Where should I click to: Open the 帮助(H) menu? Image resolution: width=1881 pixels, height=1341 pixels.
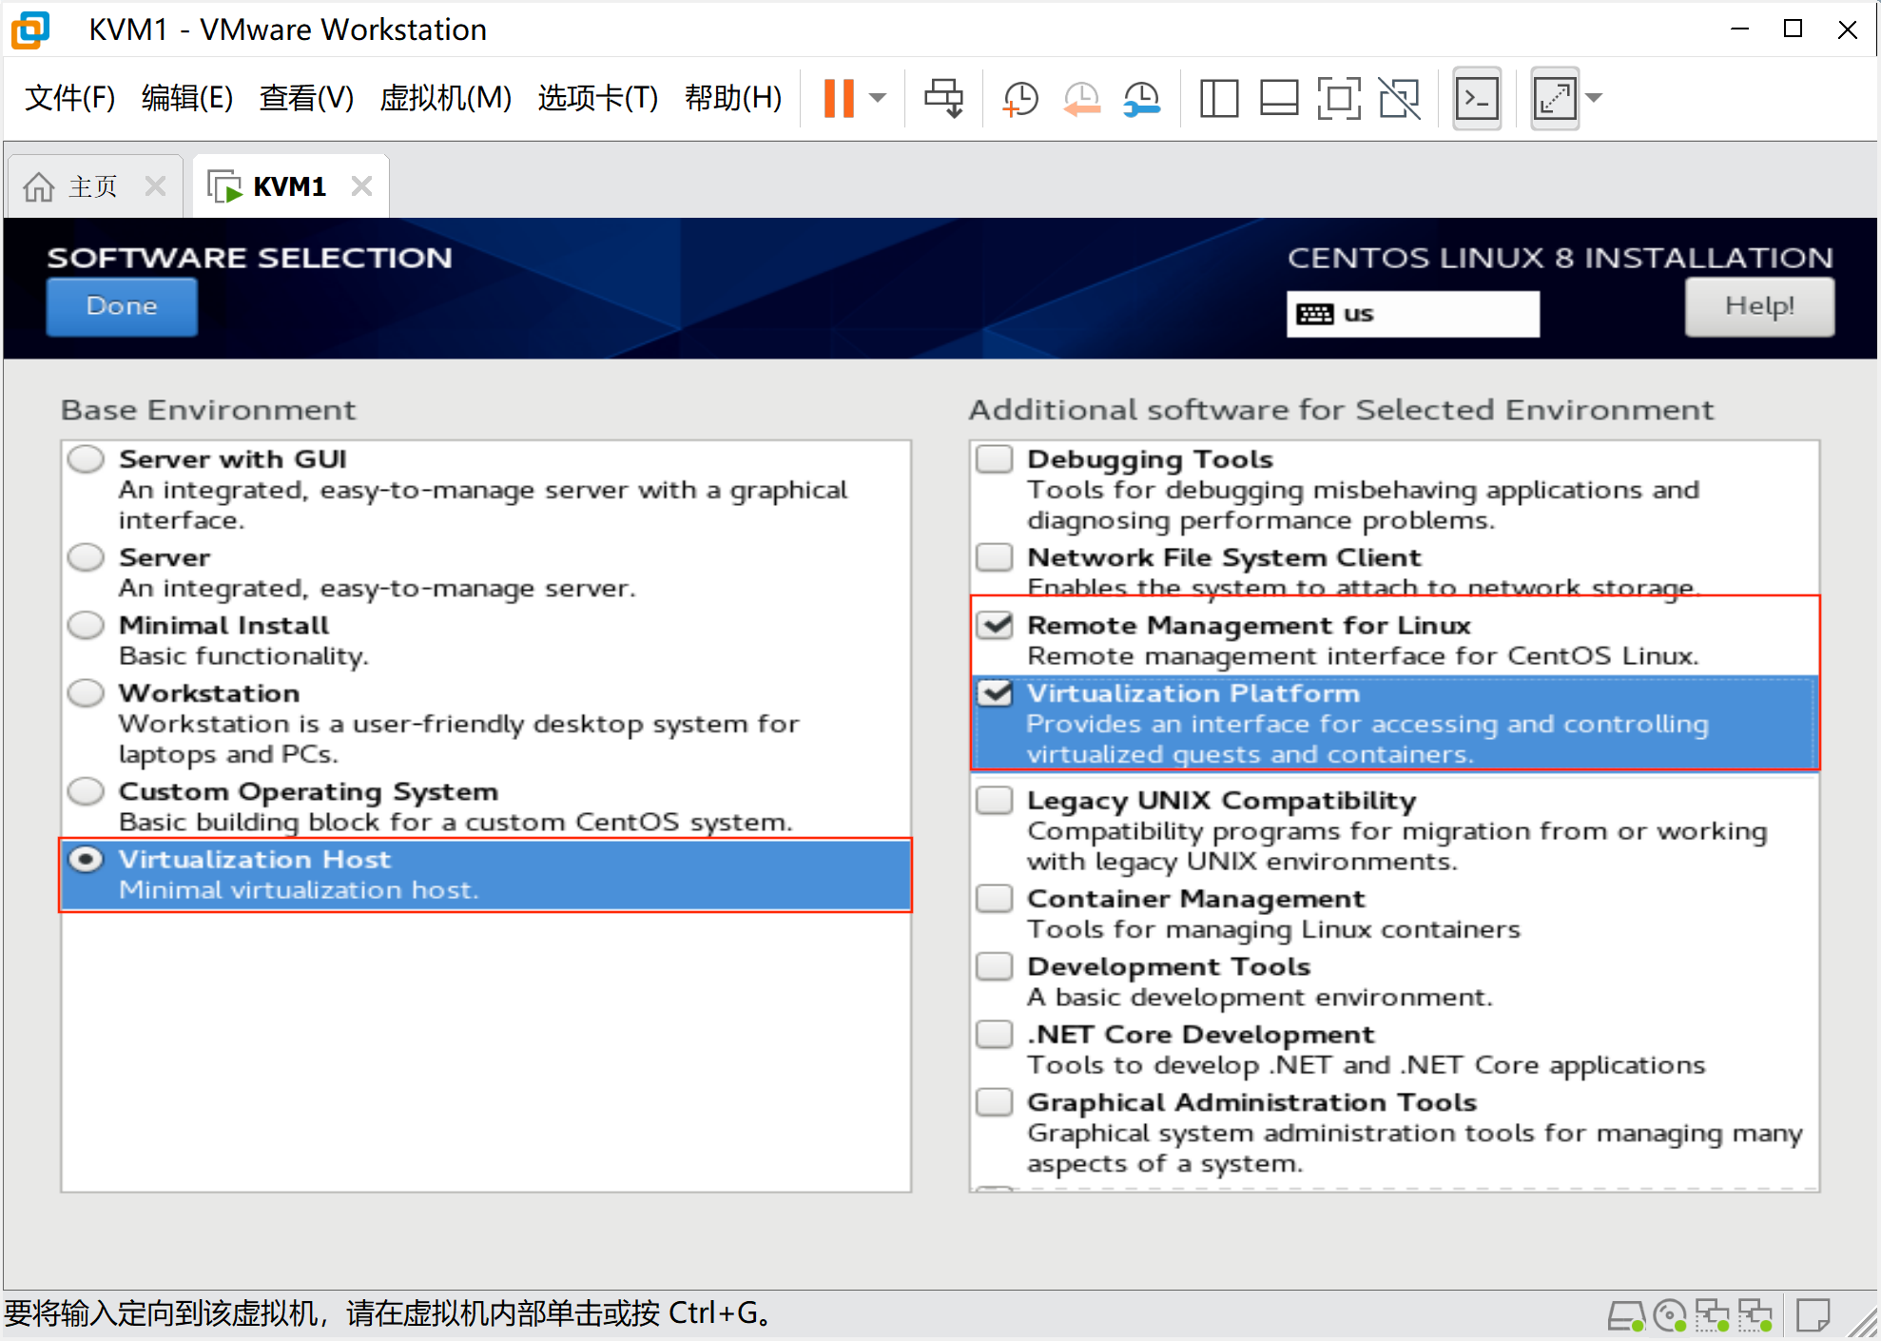click(733, 98)
